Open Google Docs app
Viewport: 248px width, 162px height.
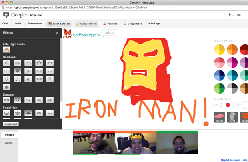[133, 24]
